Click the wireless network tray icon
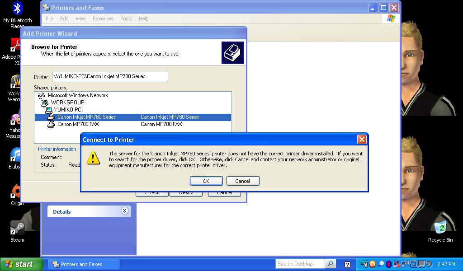Viewport: 463px width, 271px height. pos(405,264)
